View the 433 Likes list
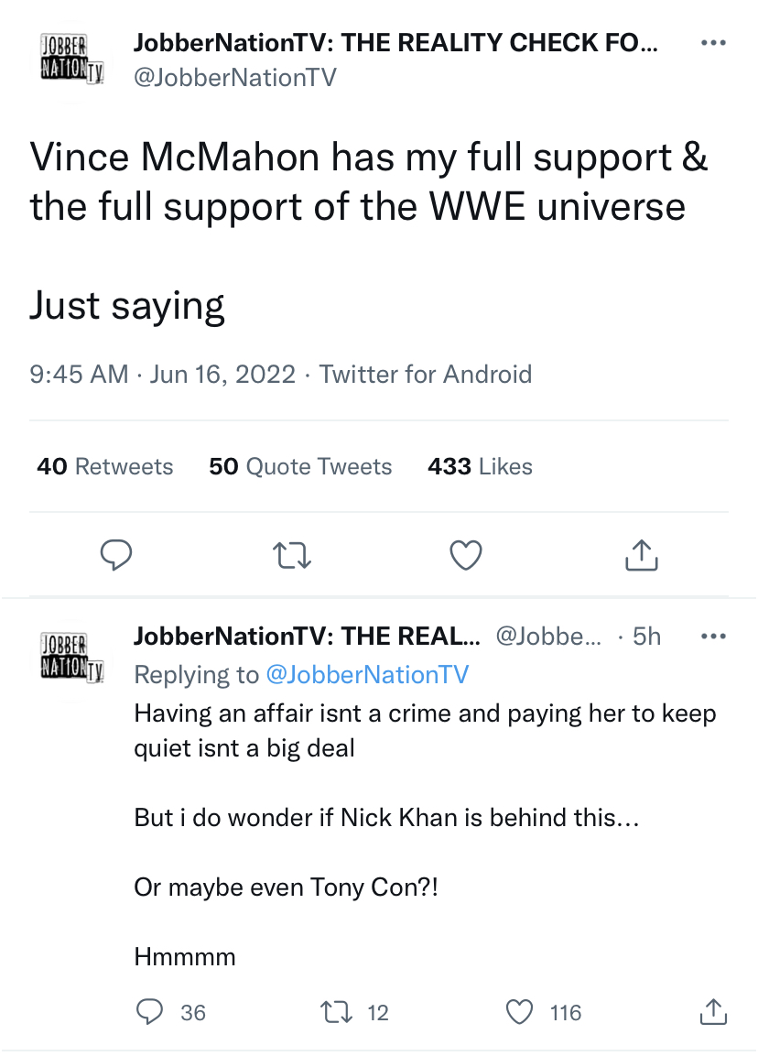Image resolution: width=758 pixels, height=1056 pixels. [480, 466]
